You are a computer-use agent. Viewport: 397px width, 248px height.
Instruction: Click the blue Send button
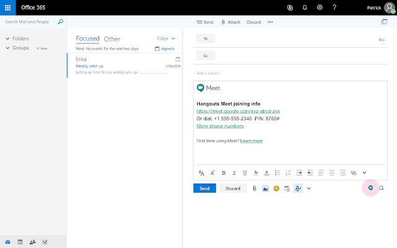(x=204, y=188)
